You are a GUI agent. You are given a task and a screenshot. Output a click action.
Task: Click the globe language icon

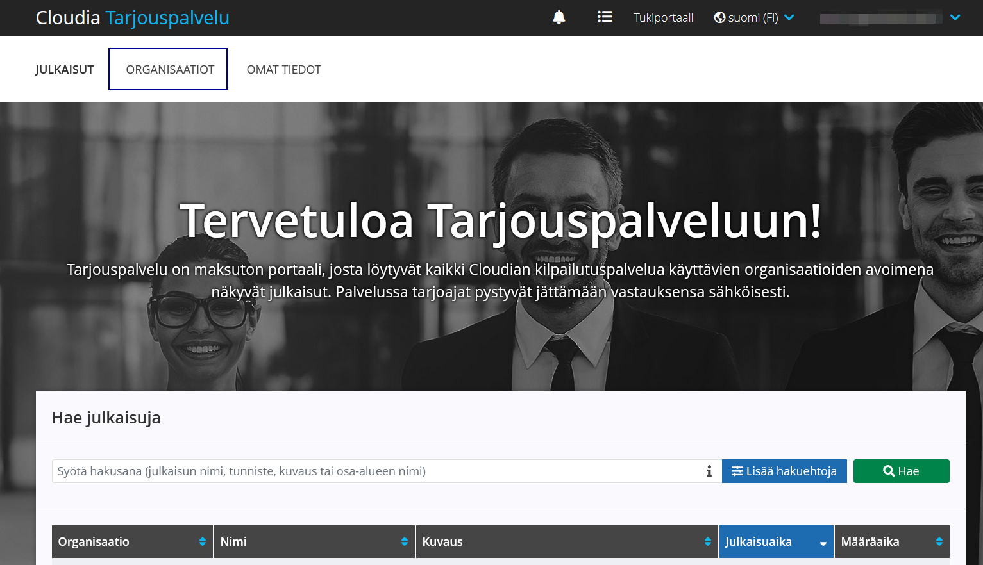(x=720, y=18)
